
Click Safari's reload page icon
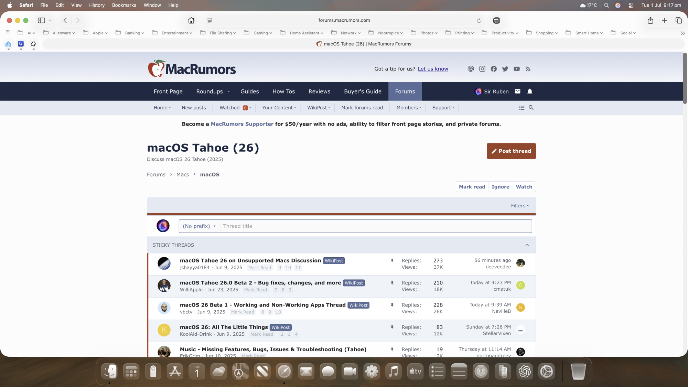[x=479, y=20]
